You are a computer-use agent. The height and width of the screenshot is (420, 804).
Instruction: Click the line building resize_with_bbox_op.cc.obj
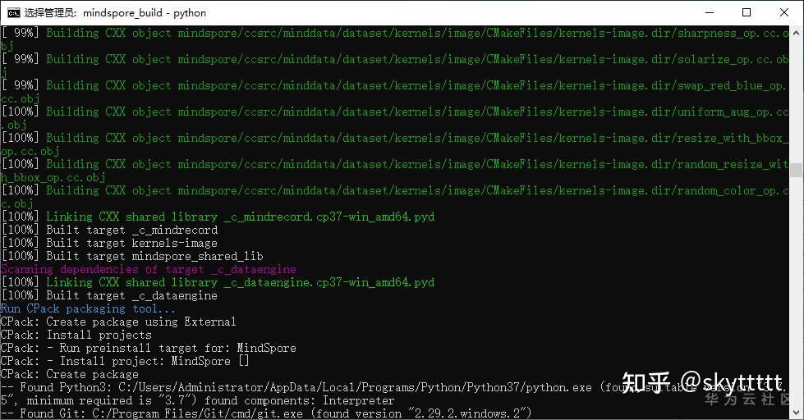(x=395, y=144)
